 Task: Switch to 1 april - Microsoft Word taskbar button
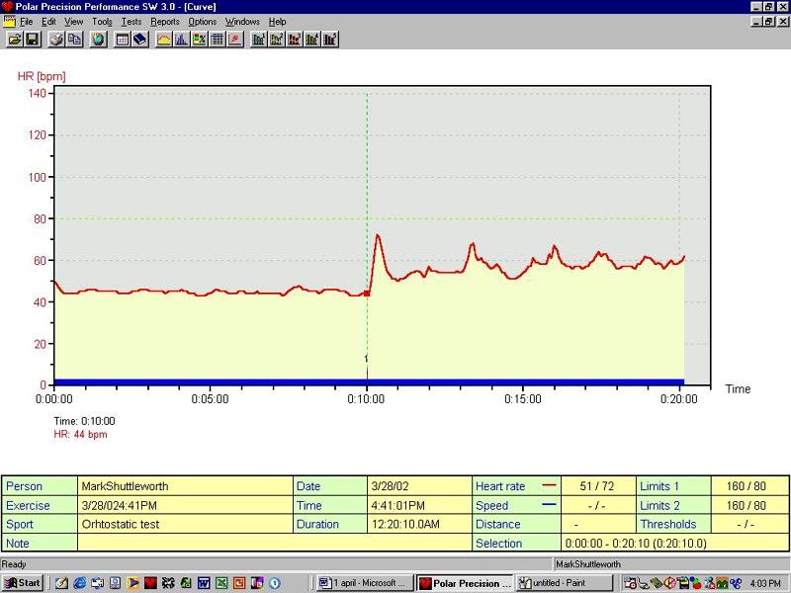365,583
